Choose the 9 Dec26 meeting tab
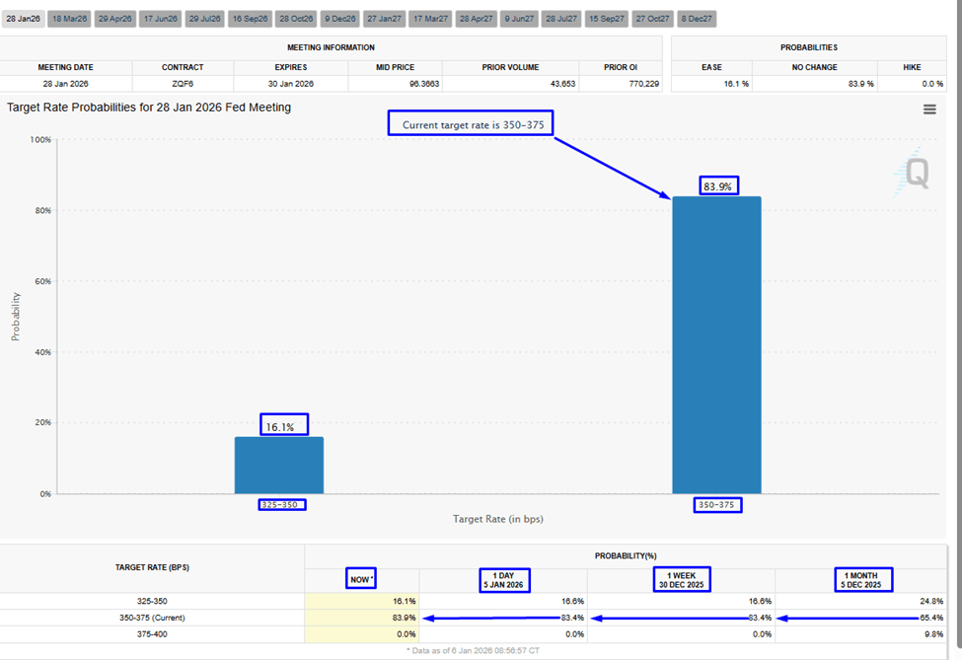The image size is (962, 660). click(x=339, y=19)
